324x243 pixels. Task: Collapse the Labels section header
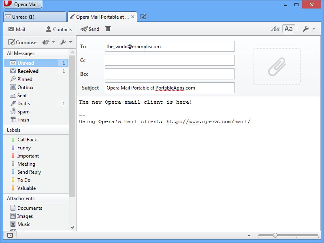tap(36, 130)
